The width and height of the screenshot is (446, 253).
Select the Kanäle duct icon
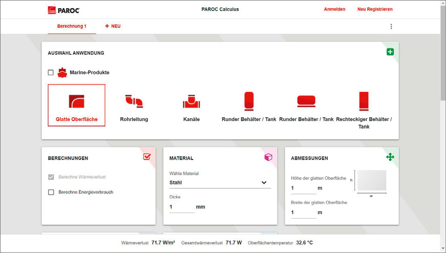[191, 101]
